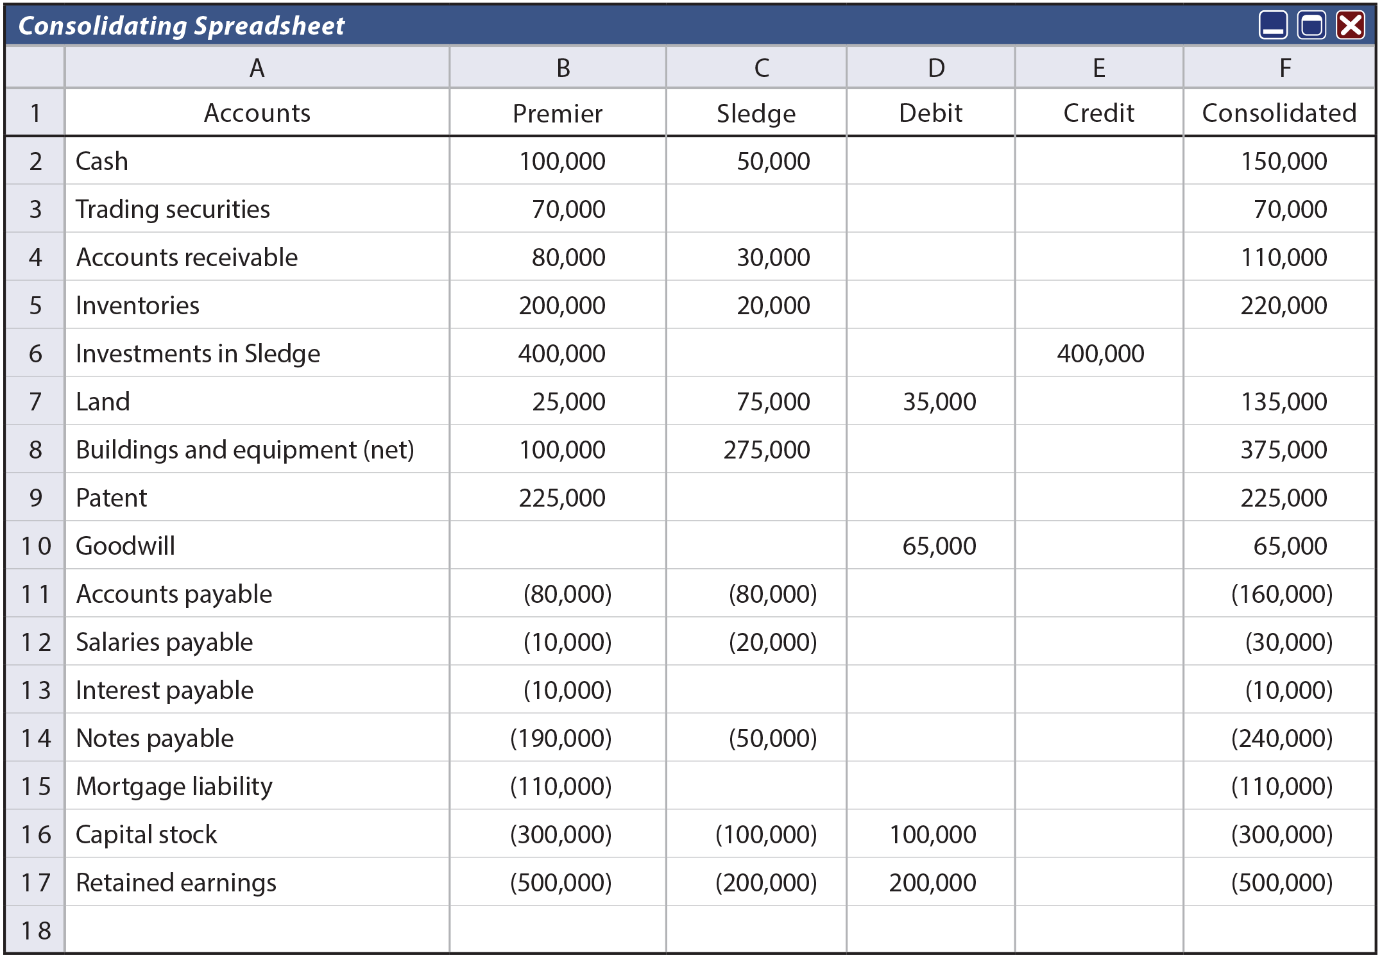Click the Sledge heading cell

pyautogui.click(x=756, y=112)
